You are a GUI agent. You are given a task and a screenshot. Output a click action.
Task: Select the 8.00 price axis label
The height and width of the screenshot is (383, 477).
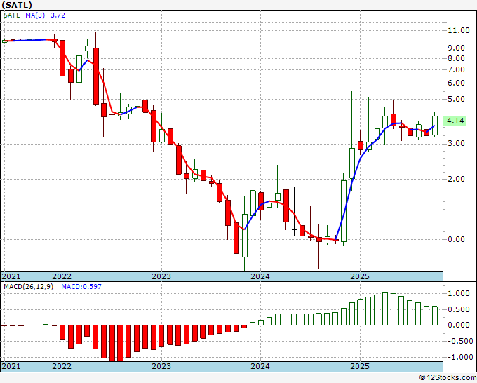click(x=456, y=58)
